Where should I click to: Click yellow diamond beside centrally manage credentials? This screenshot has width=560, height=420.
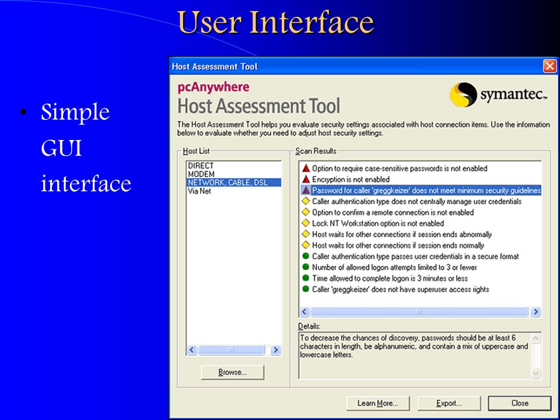pyautogui.click(x=306, y=201)
